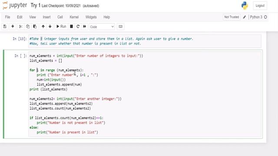This screenshot has width=278, height=156.
Task: Save and checkpoint the notebook
Action: point(5,26)
